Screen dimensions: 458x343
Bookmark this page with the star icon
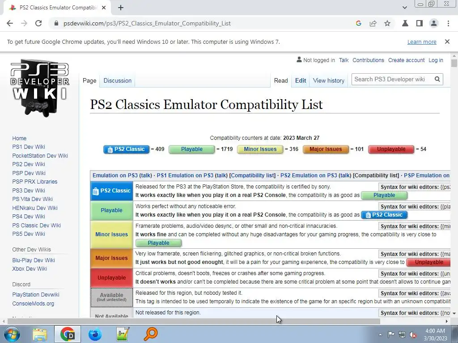[x=387, y=23]
